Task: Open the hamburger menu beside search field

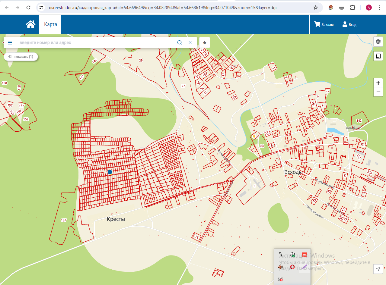Action: pos(10,42)
